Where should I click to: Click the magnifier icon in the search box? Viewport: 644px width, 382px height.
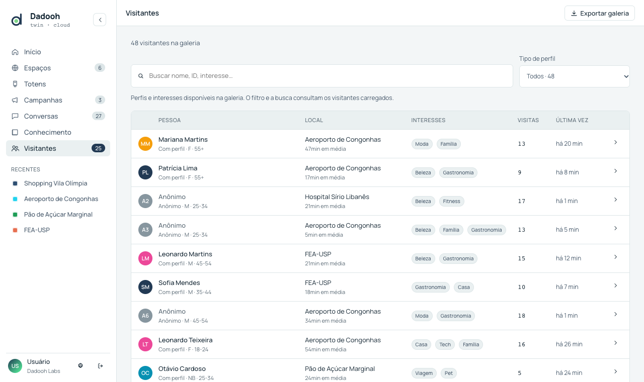(x=141, y=76)
